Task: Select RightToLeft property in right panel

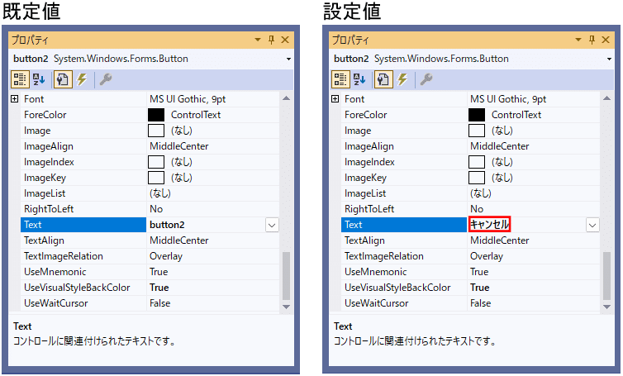Action: click(x=404, y=209)
